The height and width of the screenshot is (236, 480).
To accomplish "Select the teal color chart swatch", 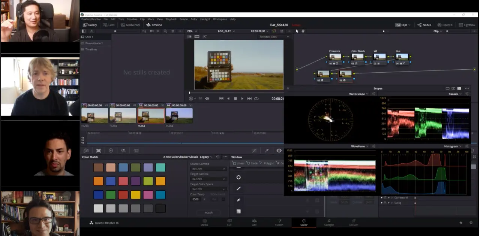I will pos(160,167).
